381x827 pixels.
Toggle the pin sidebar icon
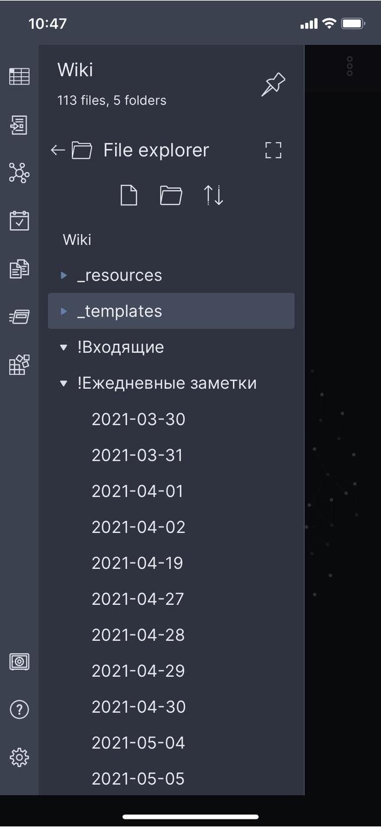tap(273, 84)
